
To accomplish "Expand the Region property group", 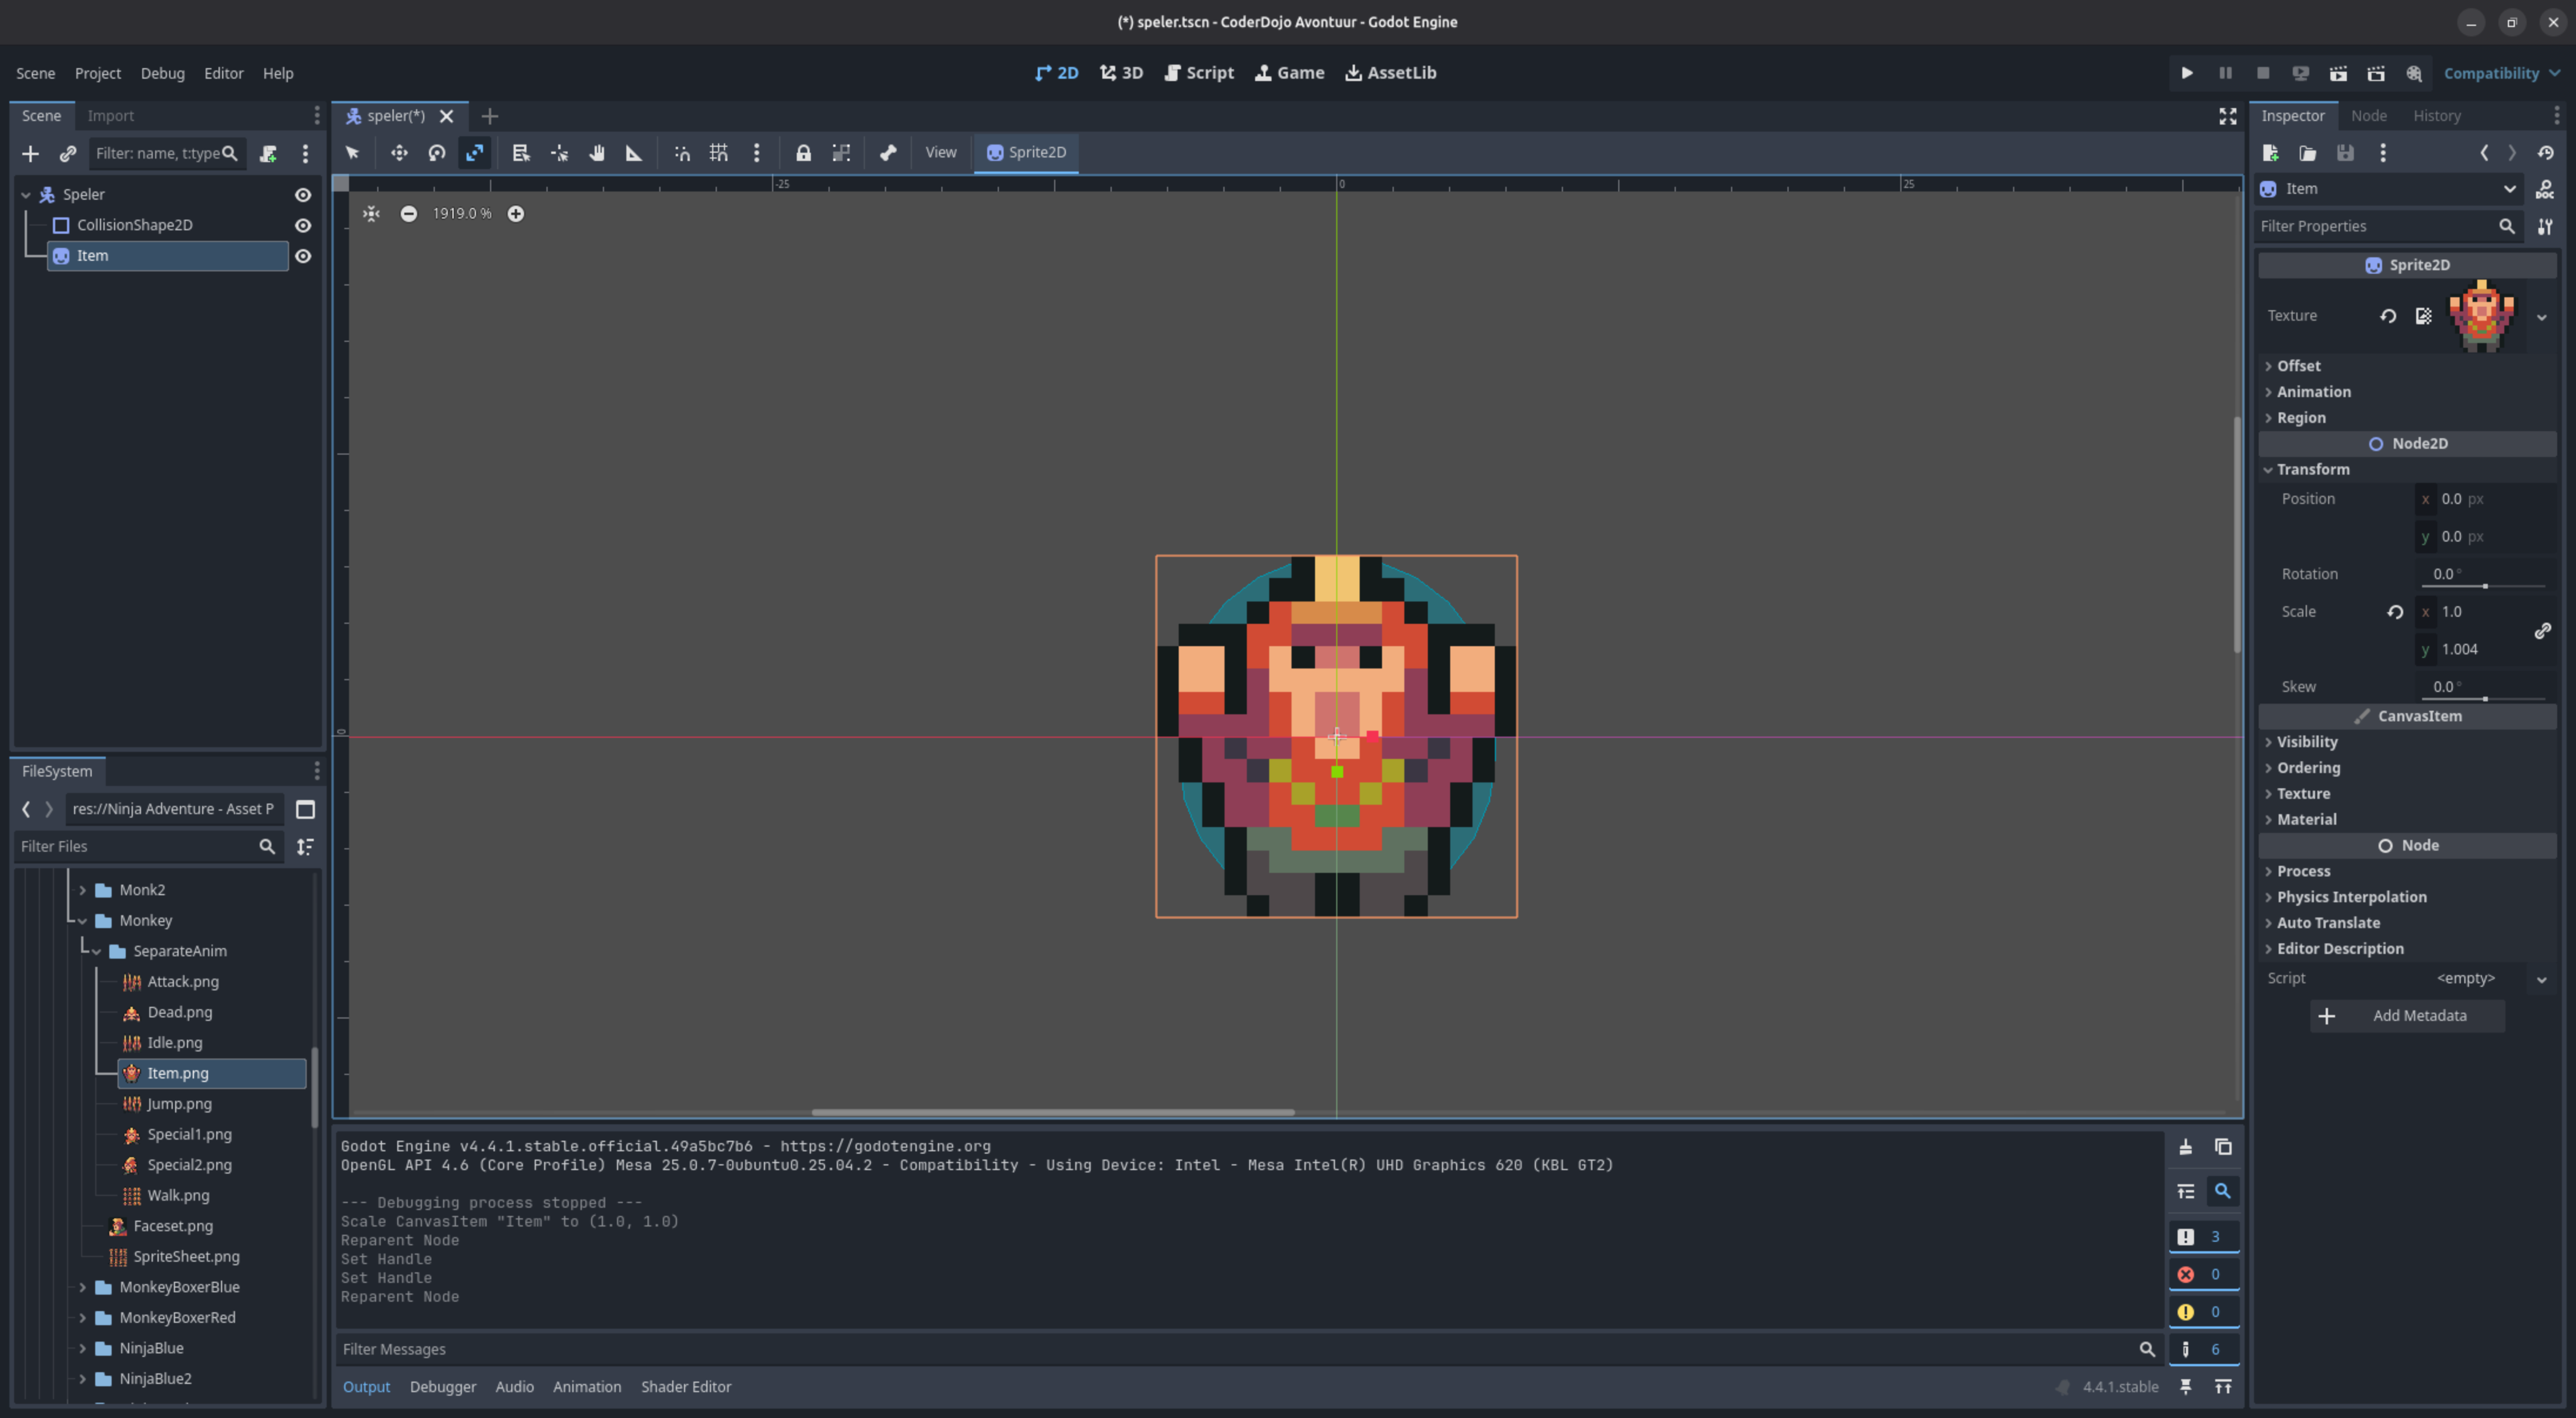I will [2407, 418].
